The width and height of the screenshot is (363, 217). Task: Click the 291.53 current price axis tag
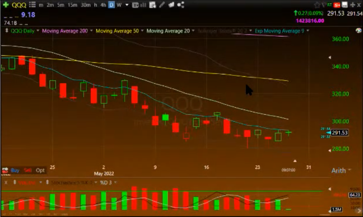click(340, 133)
